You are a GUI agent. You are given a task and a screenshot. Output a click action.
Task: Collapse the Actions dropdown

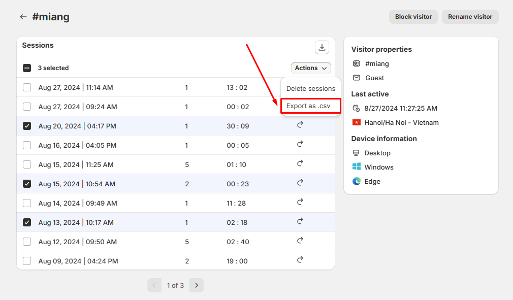tap(311, 68)
